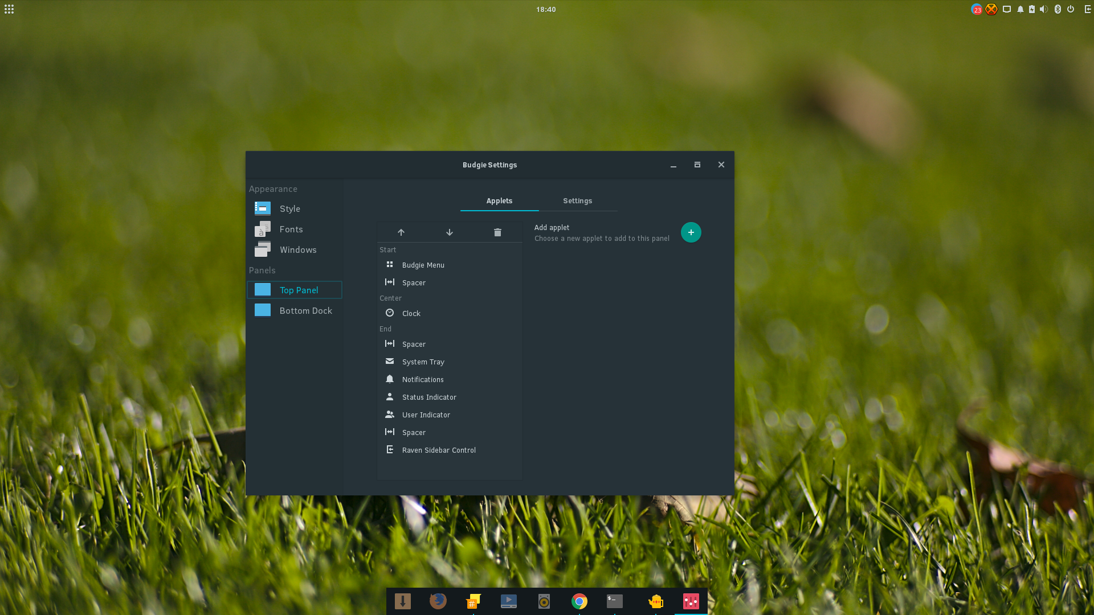1094x615 pixels.
Task: Delete applet using the trash icon
Action: 497,232
